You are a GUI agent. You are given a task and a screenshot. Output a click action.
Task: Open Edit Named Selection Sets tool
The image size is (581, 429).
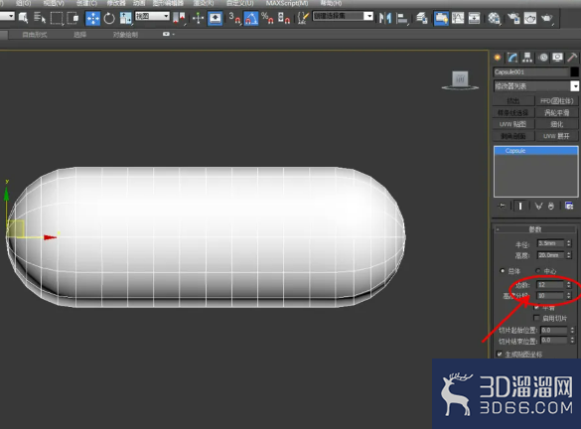click(303, 18)
